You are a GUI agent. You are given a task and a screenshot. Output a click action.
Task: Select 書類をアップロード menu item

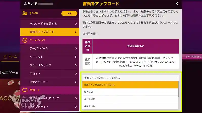click(x=50, y=32)
